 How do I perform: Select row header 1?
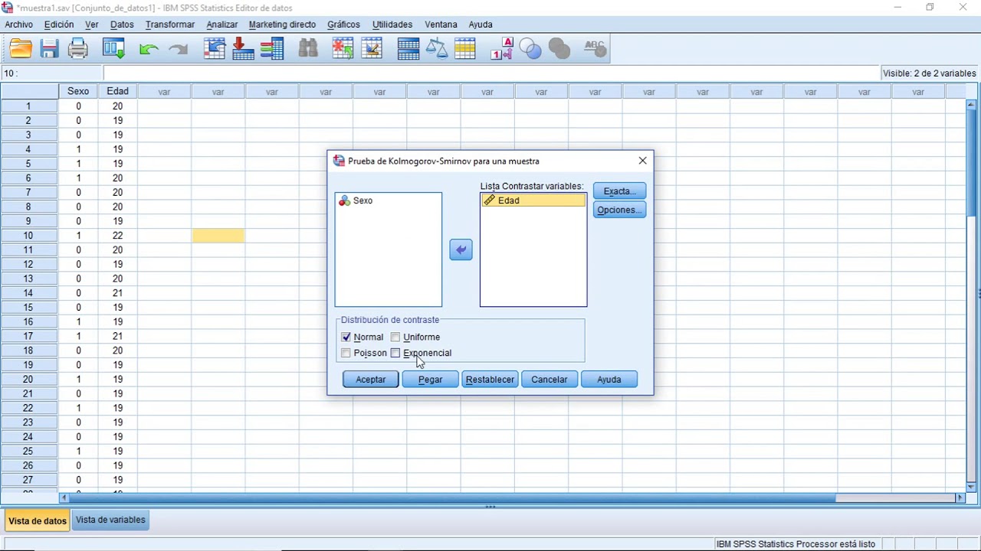pos(28,106)
